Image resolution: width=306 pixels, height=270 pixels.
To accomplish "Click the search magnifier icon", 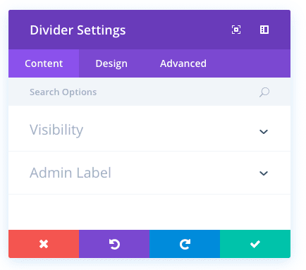I will pos(264,92).
